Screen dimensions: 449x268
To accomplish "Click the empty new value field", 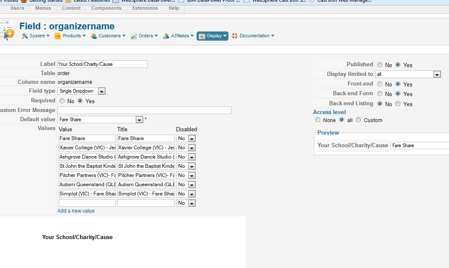I will 87,203.
